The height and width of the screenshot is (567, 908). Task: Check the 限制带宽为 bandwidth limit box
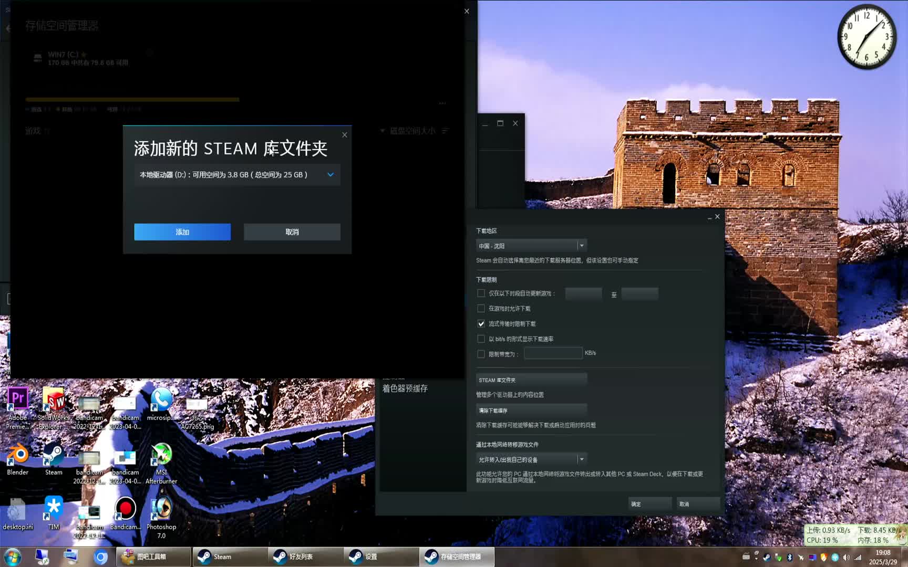[481, 354]
